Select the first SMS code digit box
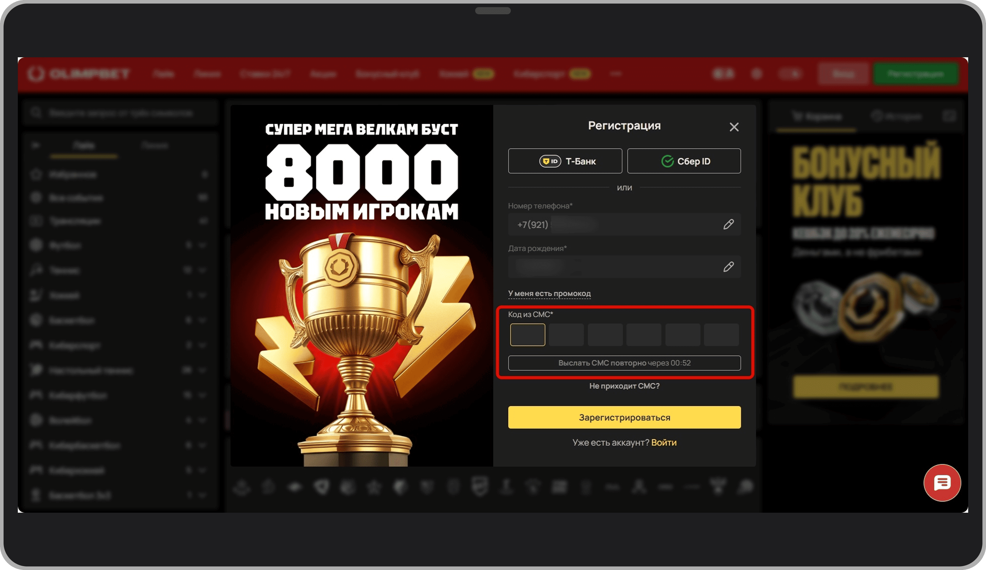Viewport: 986px width, 570px height. (527, 335)
